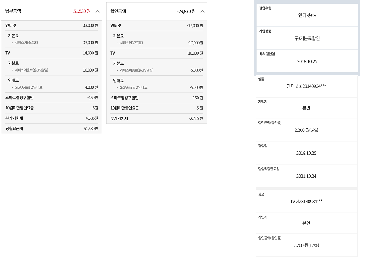This screenshot has height=277, width=365.
Task: Select the red 51,530 원 total amount
Action: (82, 11)
